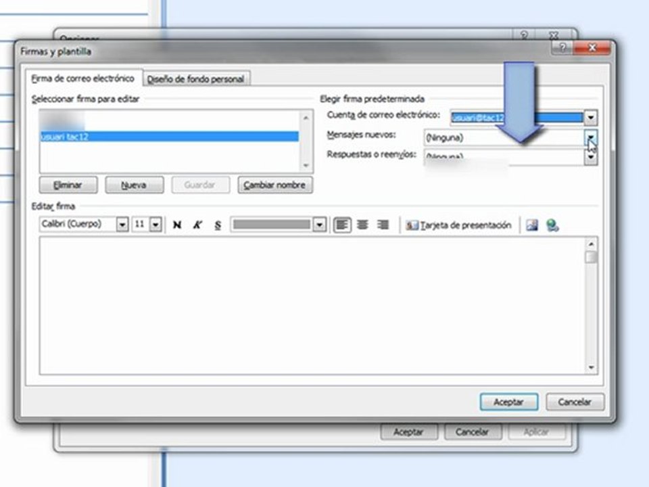This screenshot has height=487, width=649.
Task: Open the font color dropdown
Action: [x=319, y=225]
